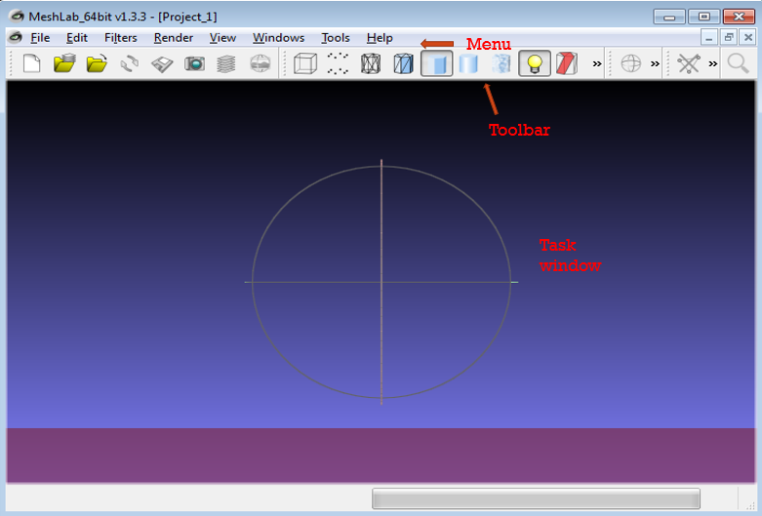Open the Help menu

click(x=380, y=38)
